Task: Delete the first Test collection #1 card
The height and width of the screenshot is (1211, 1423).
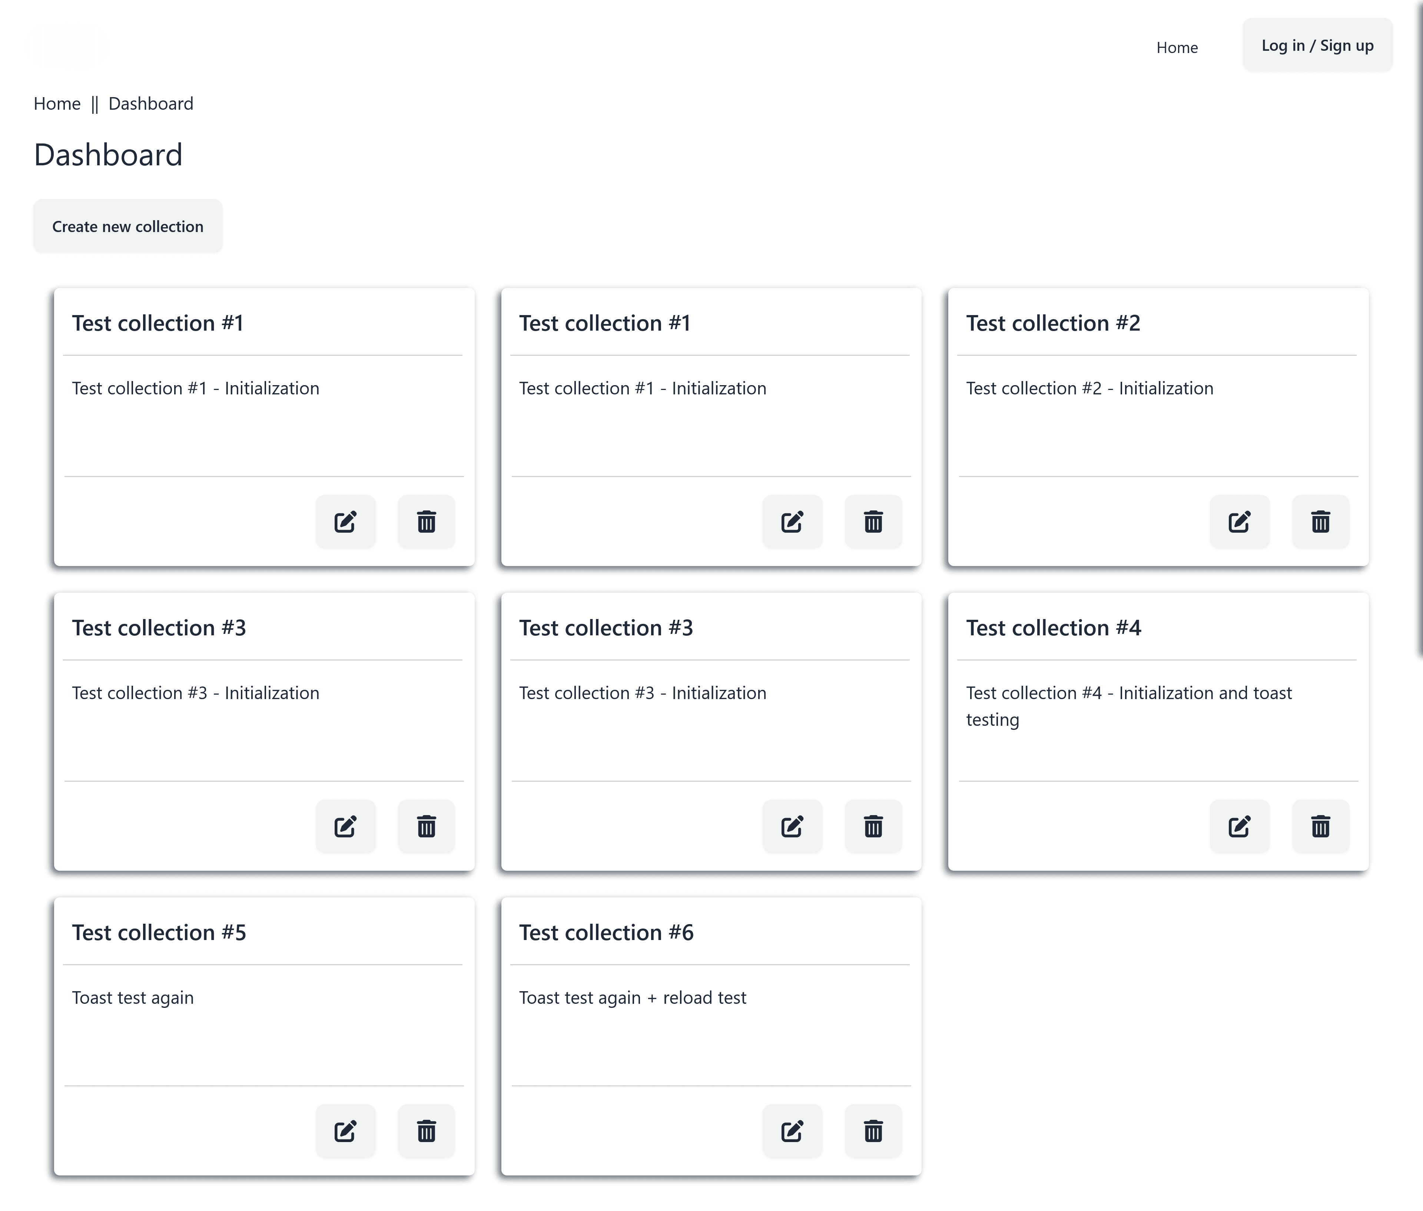Action: [426, 522]
